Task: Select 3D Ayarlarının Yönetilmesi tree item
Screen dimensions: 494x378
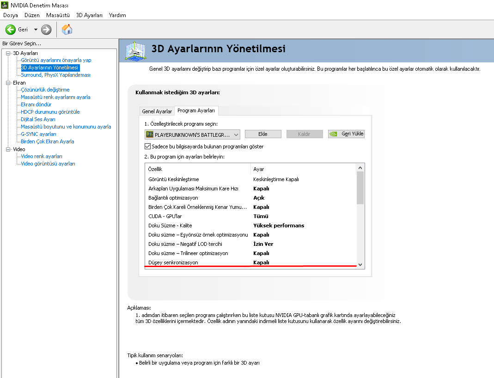Action: [x=50, y=67]
